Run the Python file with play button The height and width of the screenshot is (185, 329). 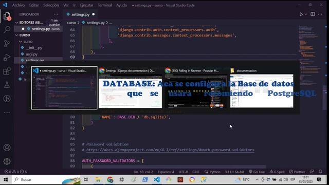pyautogui.click(x=301, y=14)
